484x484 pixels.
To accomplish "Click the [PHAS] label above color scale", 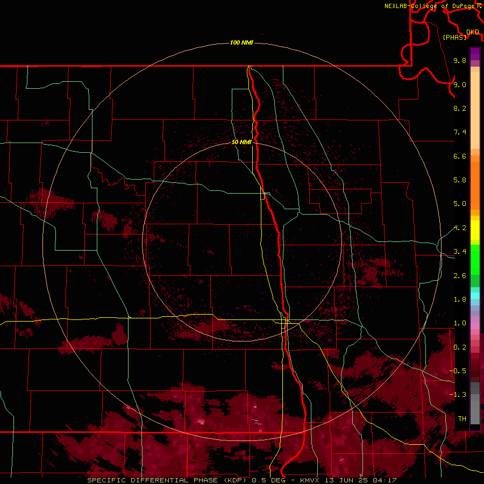I will (x=454, y=37).
